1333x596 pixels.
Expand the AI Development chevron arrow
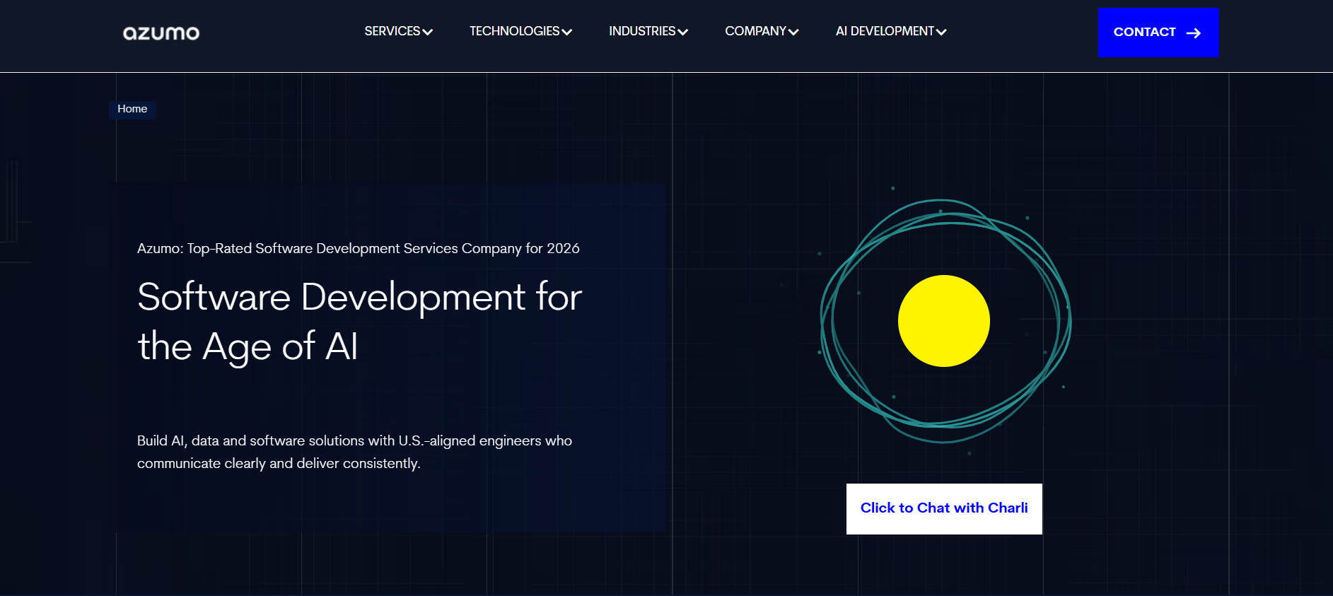pos(941,32)
